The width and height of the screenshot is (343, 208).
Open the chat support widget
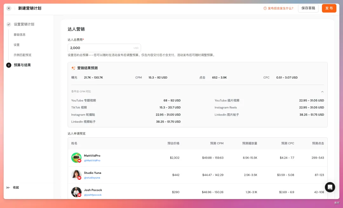point(330,187)
